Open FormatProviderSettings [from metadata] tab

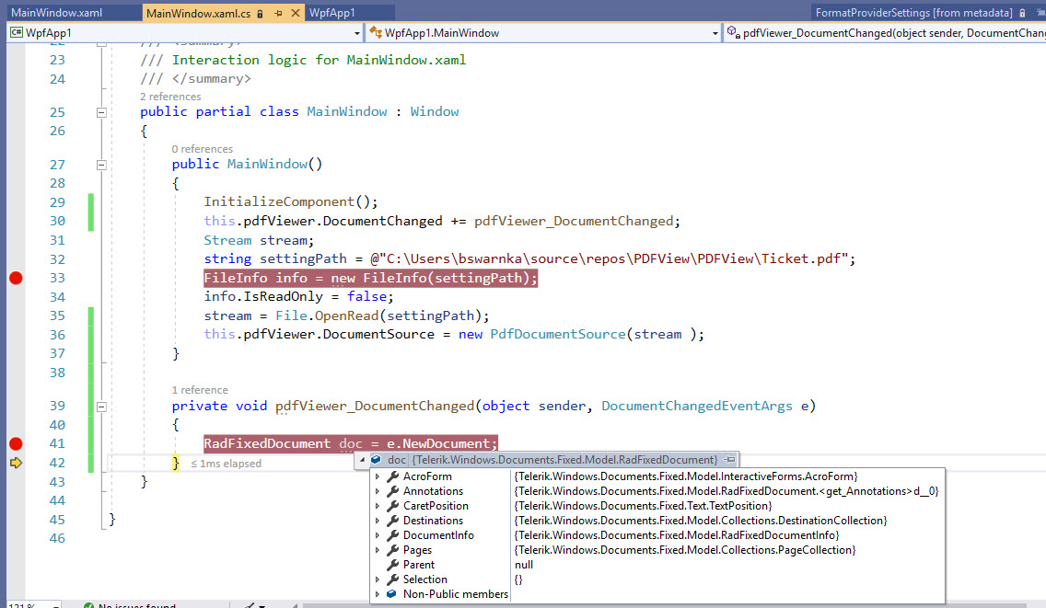[x=913, y=13]
